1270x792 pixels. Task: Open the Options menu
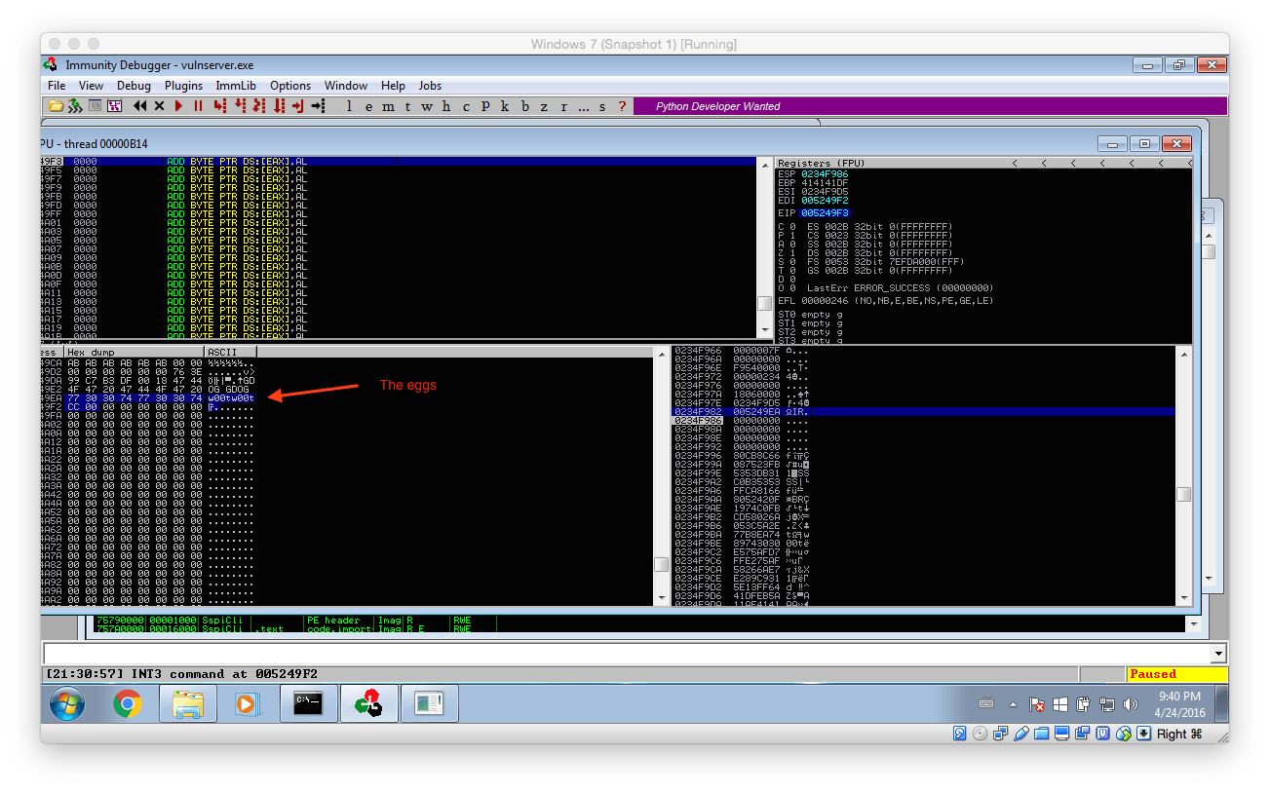pyautogui.click(x=290, y=86)
